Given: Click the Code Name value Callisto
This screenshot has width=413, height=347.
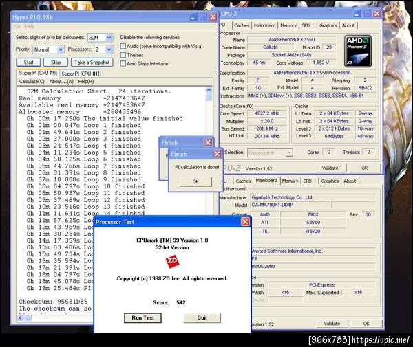Looking at the screenshot, I should pyautogui.click(x=271, y=47).
